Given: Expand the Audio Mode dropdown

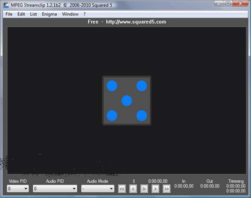Looking at the screenshot, I should click(x=98, y=188).
